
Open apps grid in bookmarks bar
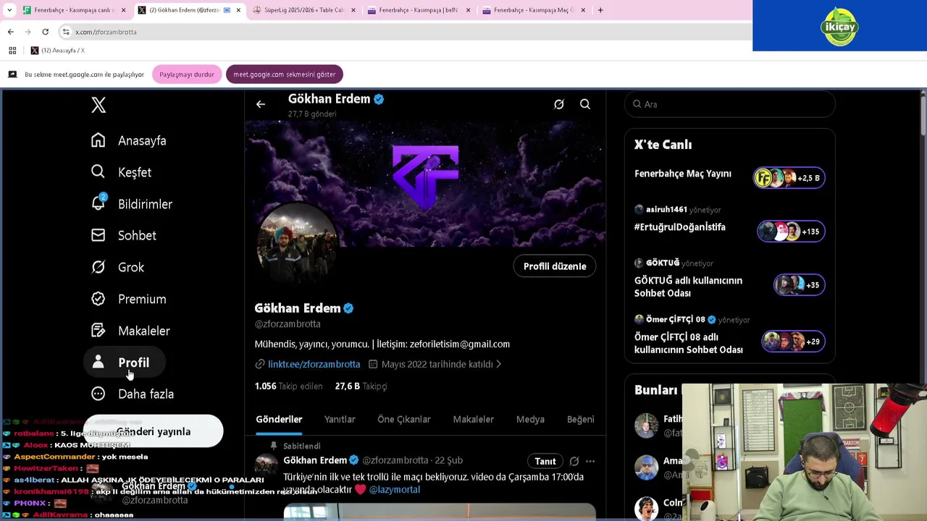12,51
